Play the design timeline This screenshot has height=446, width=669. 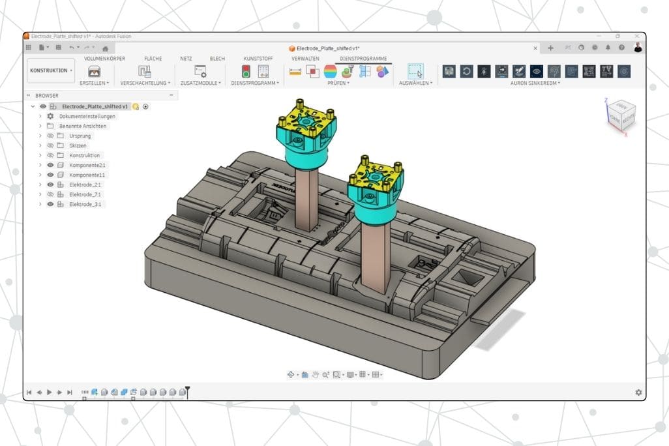49,393
